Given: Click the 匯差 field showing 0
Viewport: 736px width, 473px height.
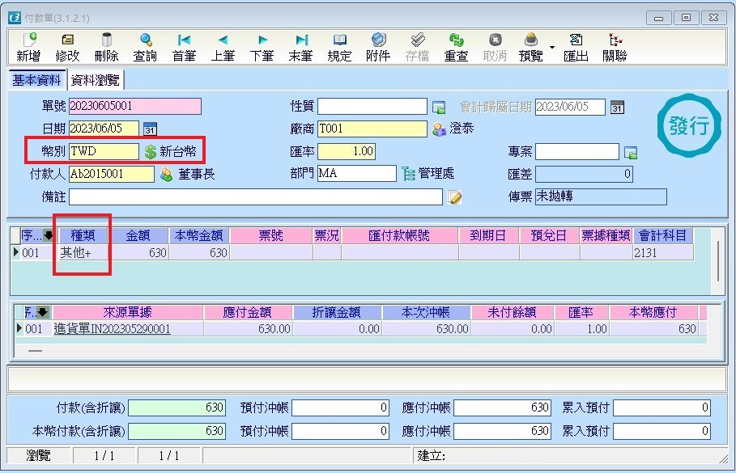Looking at the screenshot, I should (584, 175).
